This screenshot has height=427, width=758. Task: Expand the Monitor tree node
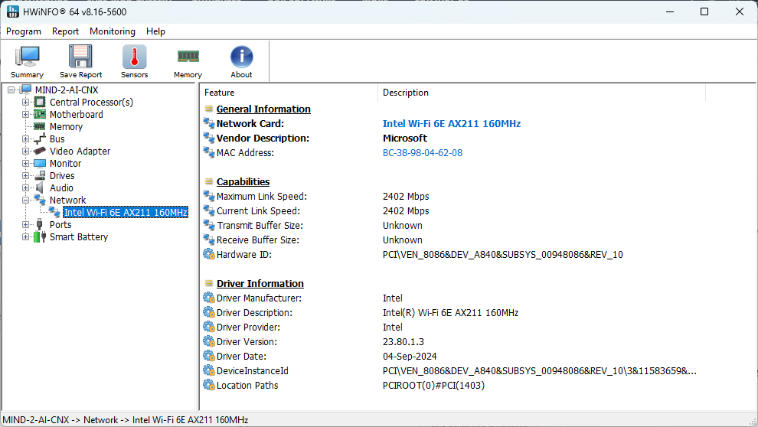(25, 163)
